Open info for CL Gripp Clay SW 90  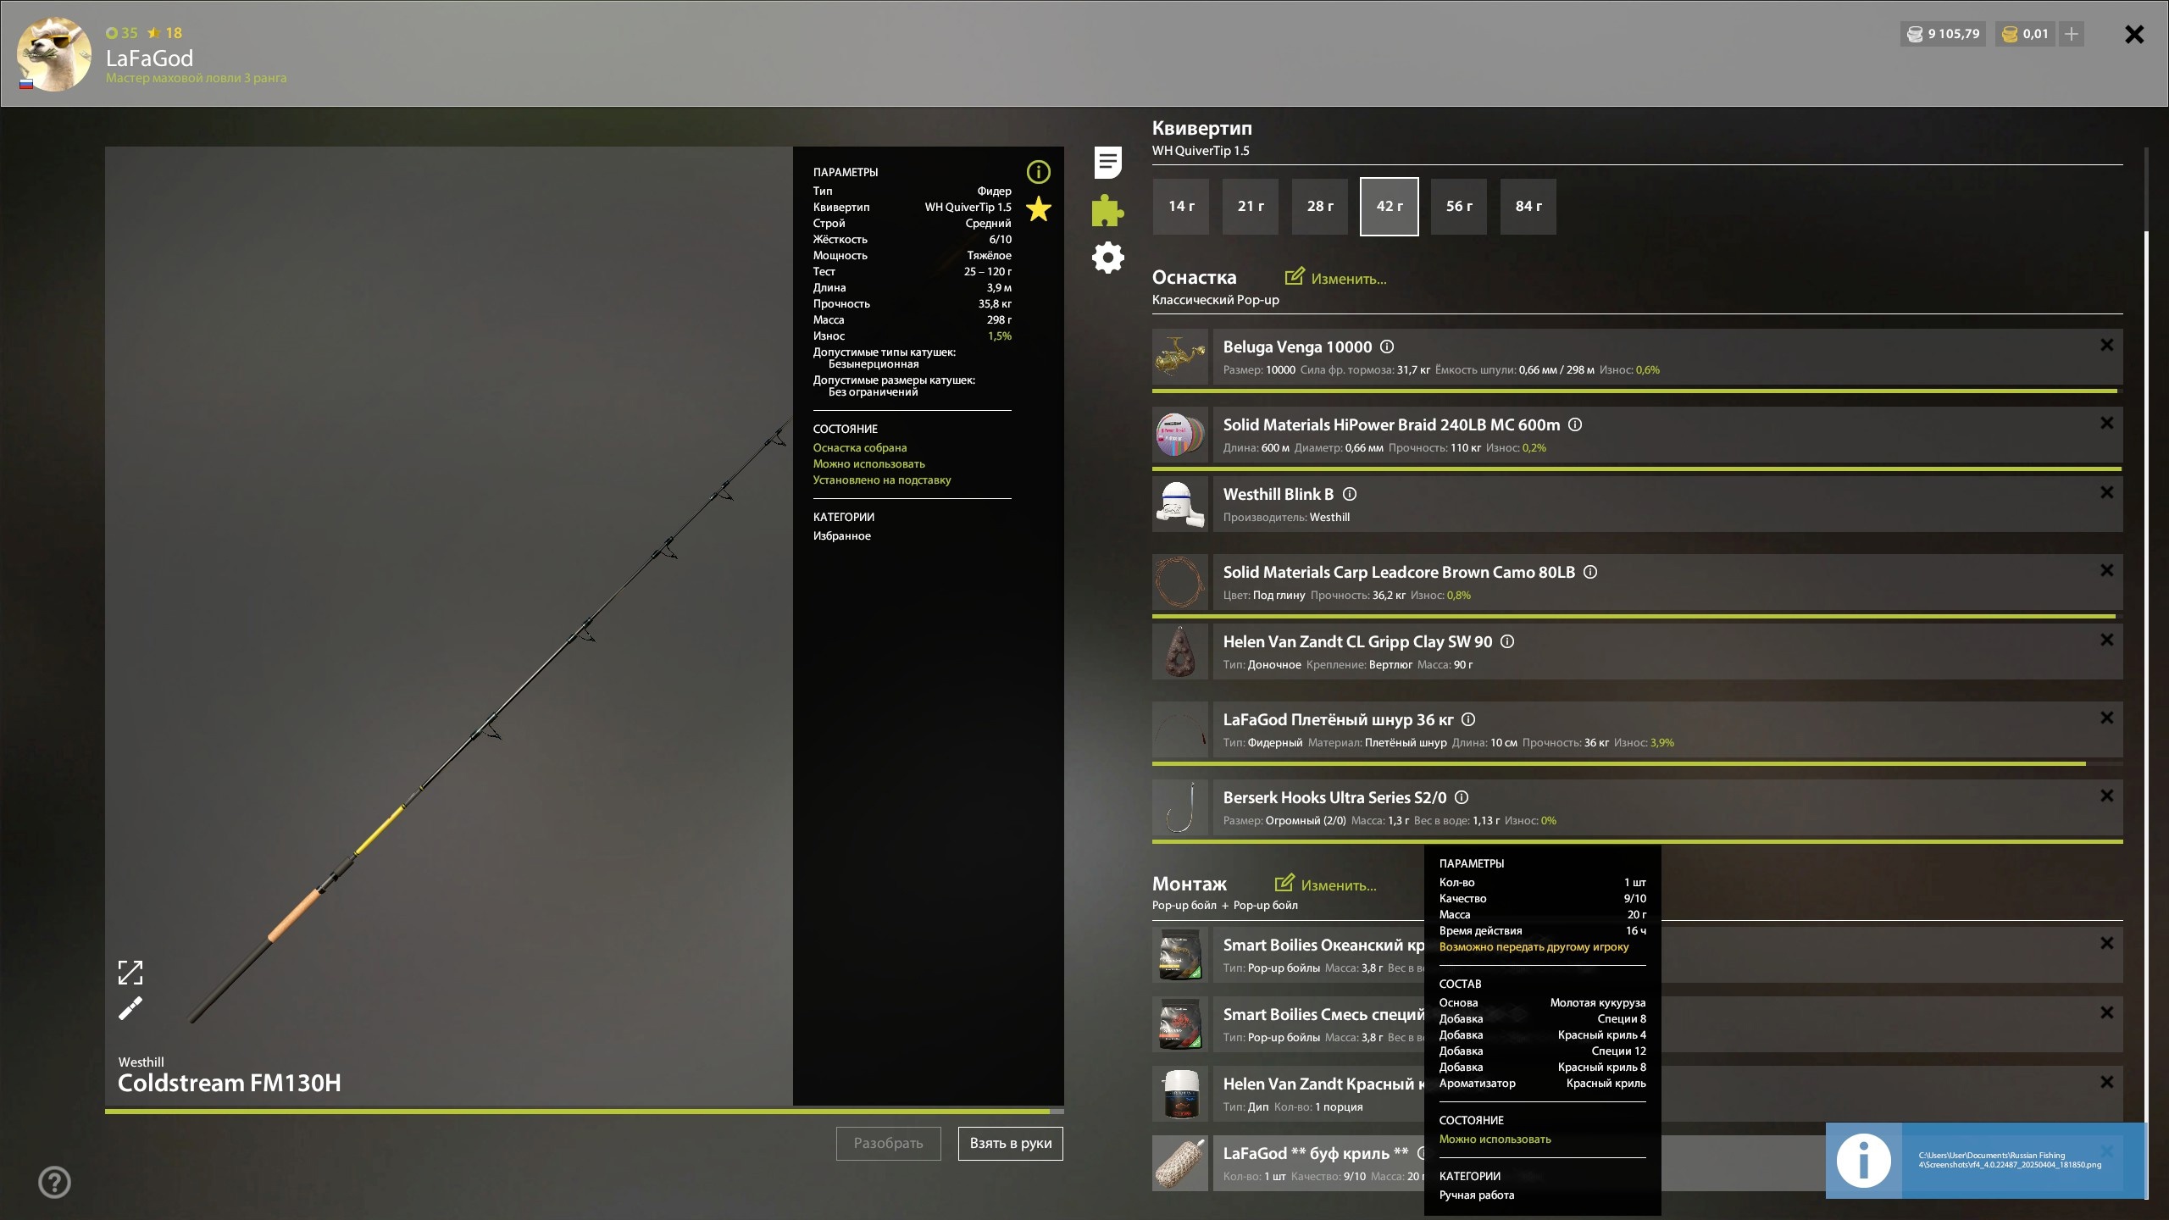click(x=1507, y=641)
